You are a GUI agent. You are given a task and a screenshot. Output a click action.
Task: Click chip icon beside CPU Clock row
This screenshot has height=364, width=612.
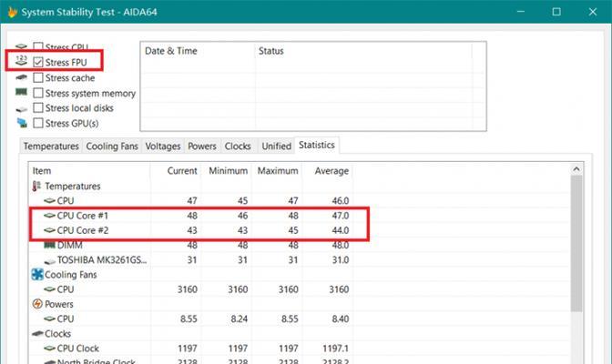click(x=49, y=348)
